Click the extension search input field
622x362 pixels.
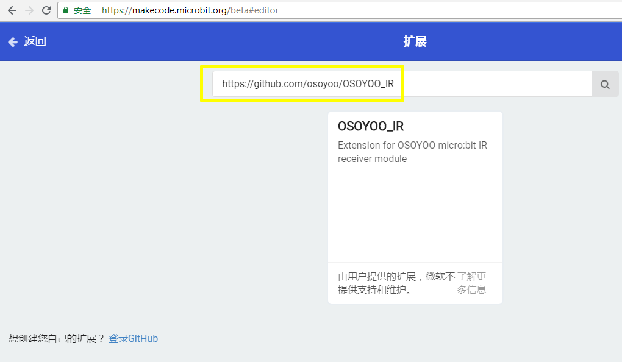[402, 83]
